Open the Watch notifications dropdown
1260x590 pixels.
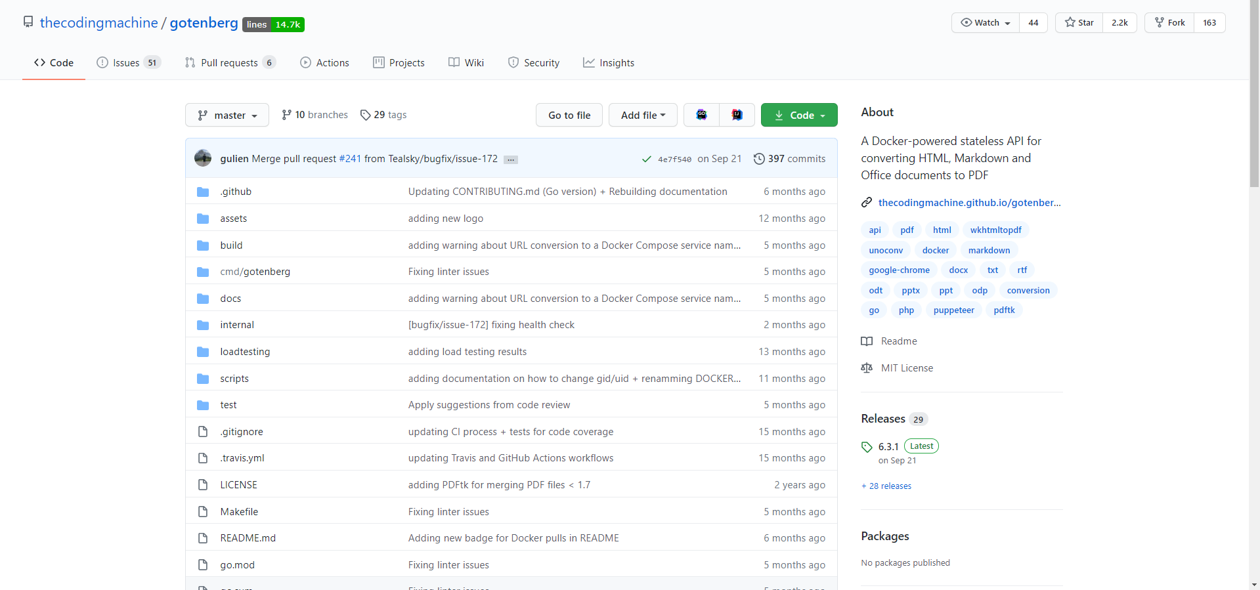[x=986, y=22]
